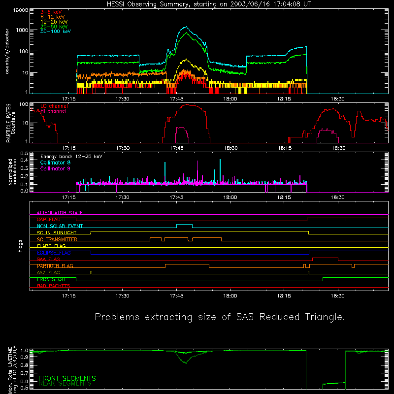Click the 0.5 value on the modulation axis

coord(24,153)
